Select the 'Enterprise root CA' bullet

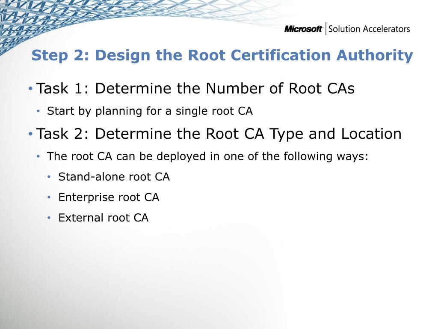pos(109,197)
